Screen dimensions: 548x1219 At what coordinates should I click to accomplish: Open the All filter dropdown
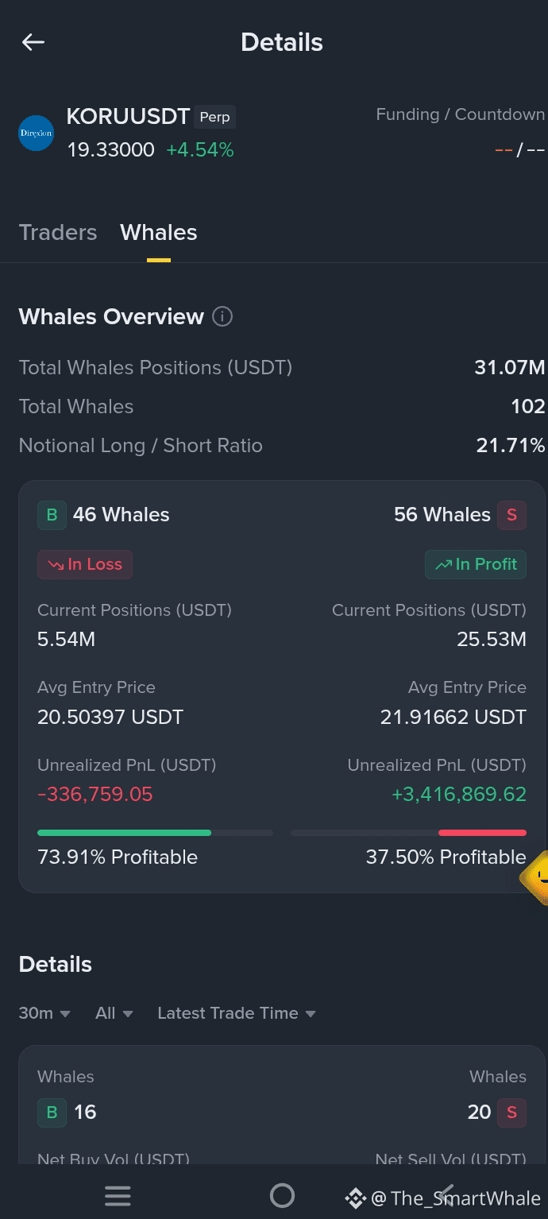coord(114,1013)
